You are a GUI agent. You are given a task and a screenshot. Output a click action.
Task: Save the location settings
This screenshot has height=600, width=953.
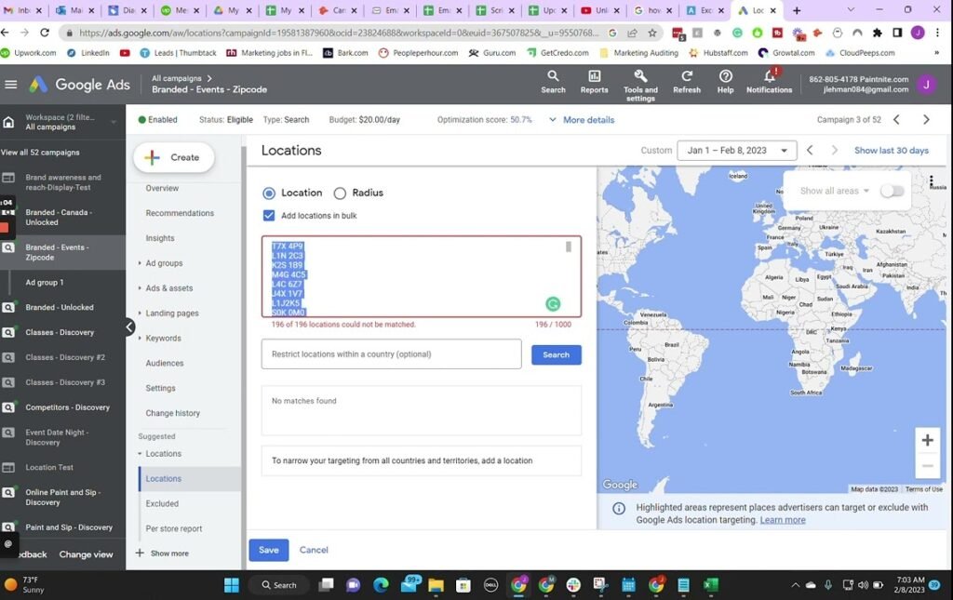(269, 550)
